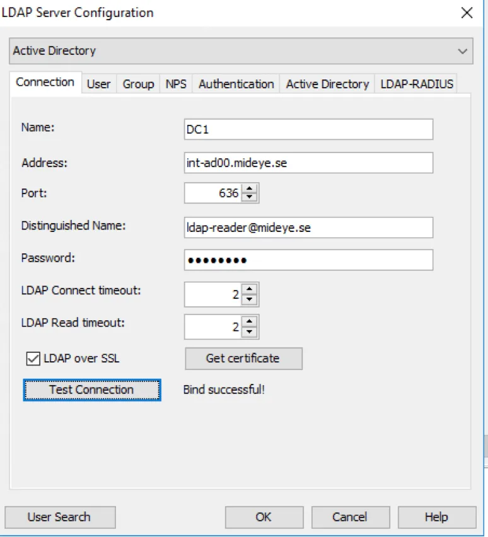Switch to the User tab
This screenshot has width=488, height=537.
pyautogui.click(x=99, y=83)
